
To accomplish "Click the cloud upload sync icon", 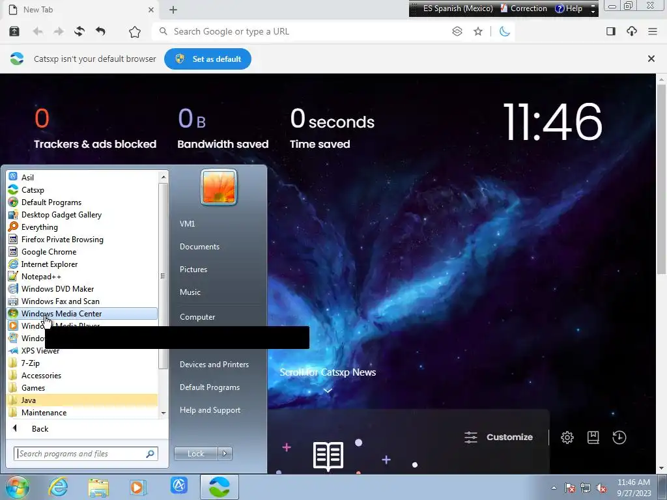I will tap(632, 31).
